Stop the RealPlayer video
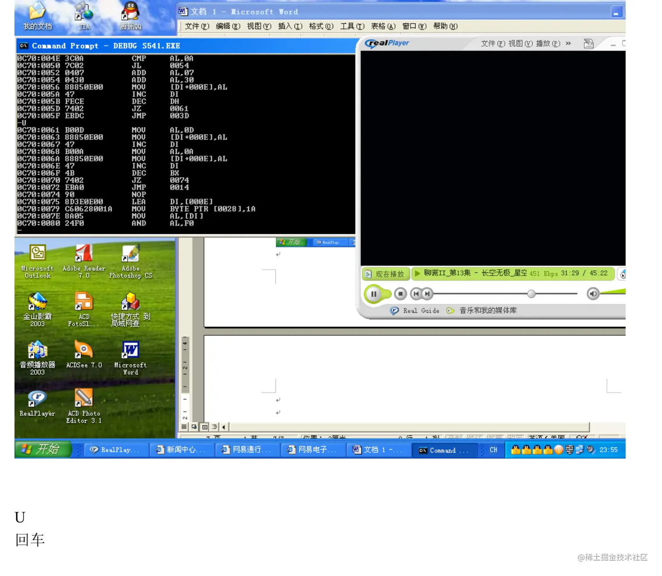The image size is (662, 576). [x=400, y=294]
